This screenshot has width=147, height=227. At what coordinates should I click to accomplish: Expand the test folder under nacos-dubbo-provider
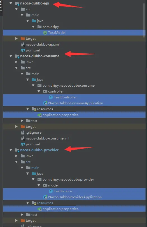click(22, 214)
